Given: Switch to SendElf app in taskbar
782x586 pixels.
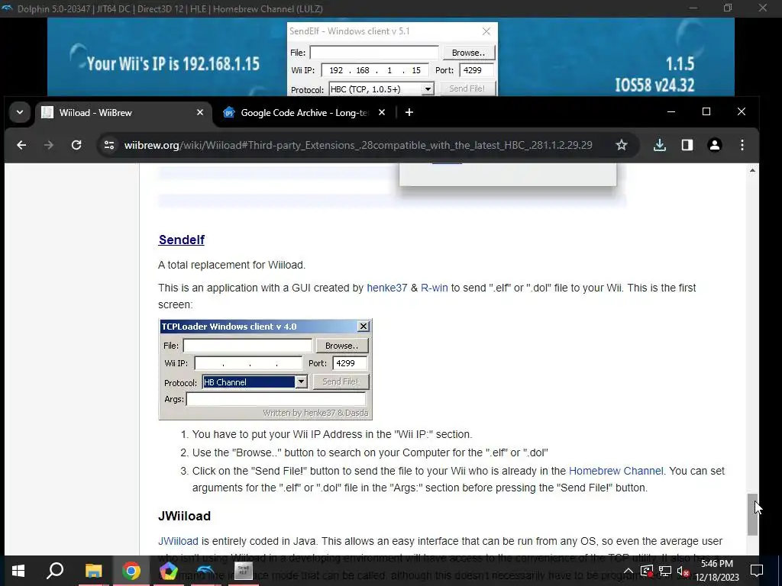Looking at the screenshot, I should point(244,571).
